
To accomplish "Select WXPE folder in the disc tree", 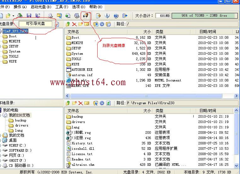I will pos(13,61).
